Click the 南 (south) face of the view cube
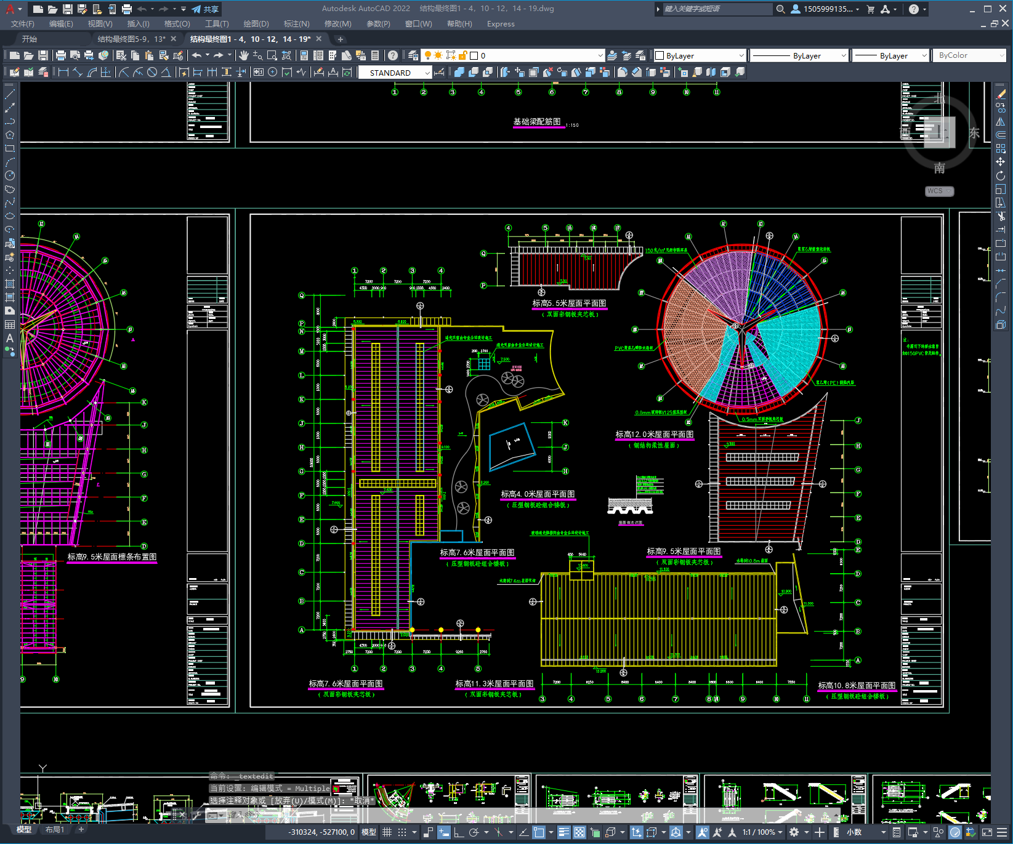 pyautogui.click(x=939, y=167)
